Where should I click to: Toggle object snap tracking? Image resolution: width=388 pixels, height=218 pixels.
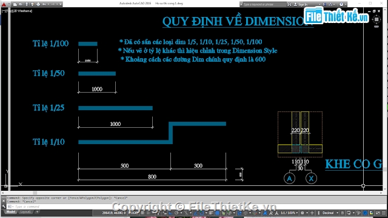click(196, 213)
